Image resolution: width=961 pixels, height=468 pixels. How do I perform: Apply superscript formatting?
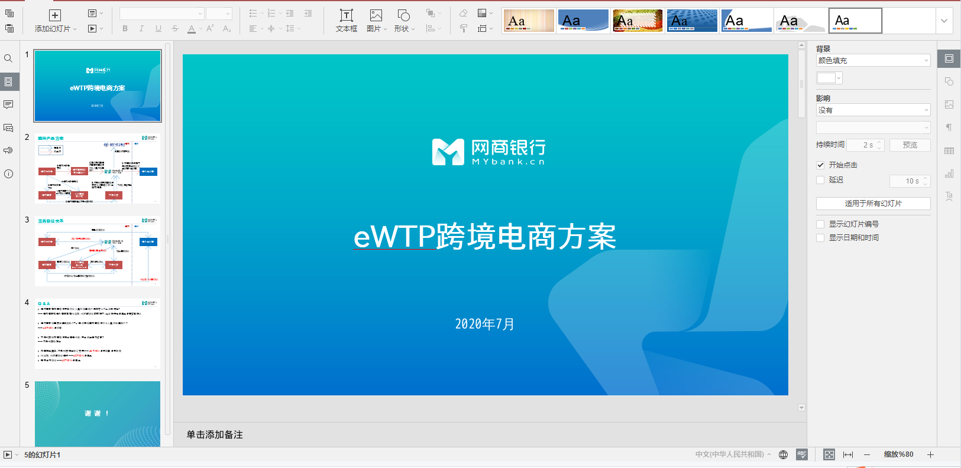pyautogui.click(x=210, y=28)
